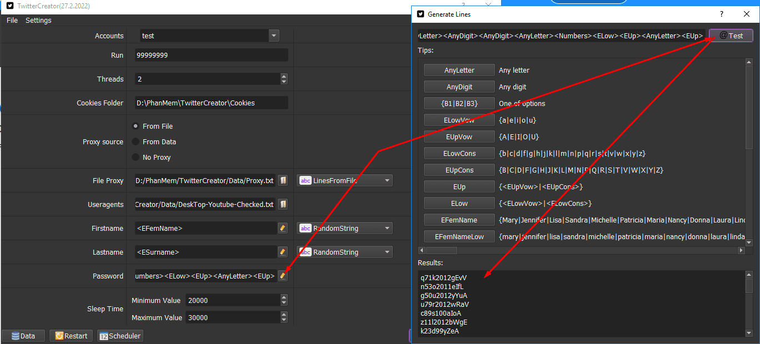
Task: Insert the {B1|B2|B3} options tip
Action: (x=459, y=103)
